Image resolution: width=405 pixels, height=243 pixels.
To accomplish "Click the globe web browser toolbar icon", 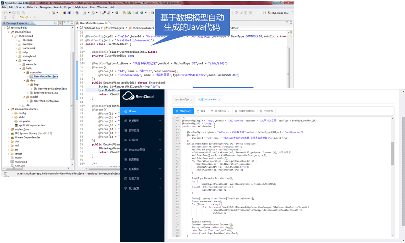I will 117,13.
